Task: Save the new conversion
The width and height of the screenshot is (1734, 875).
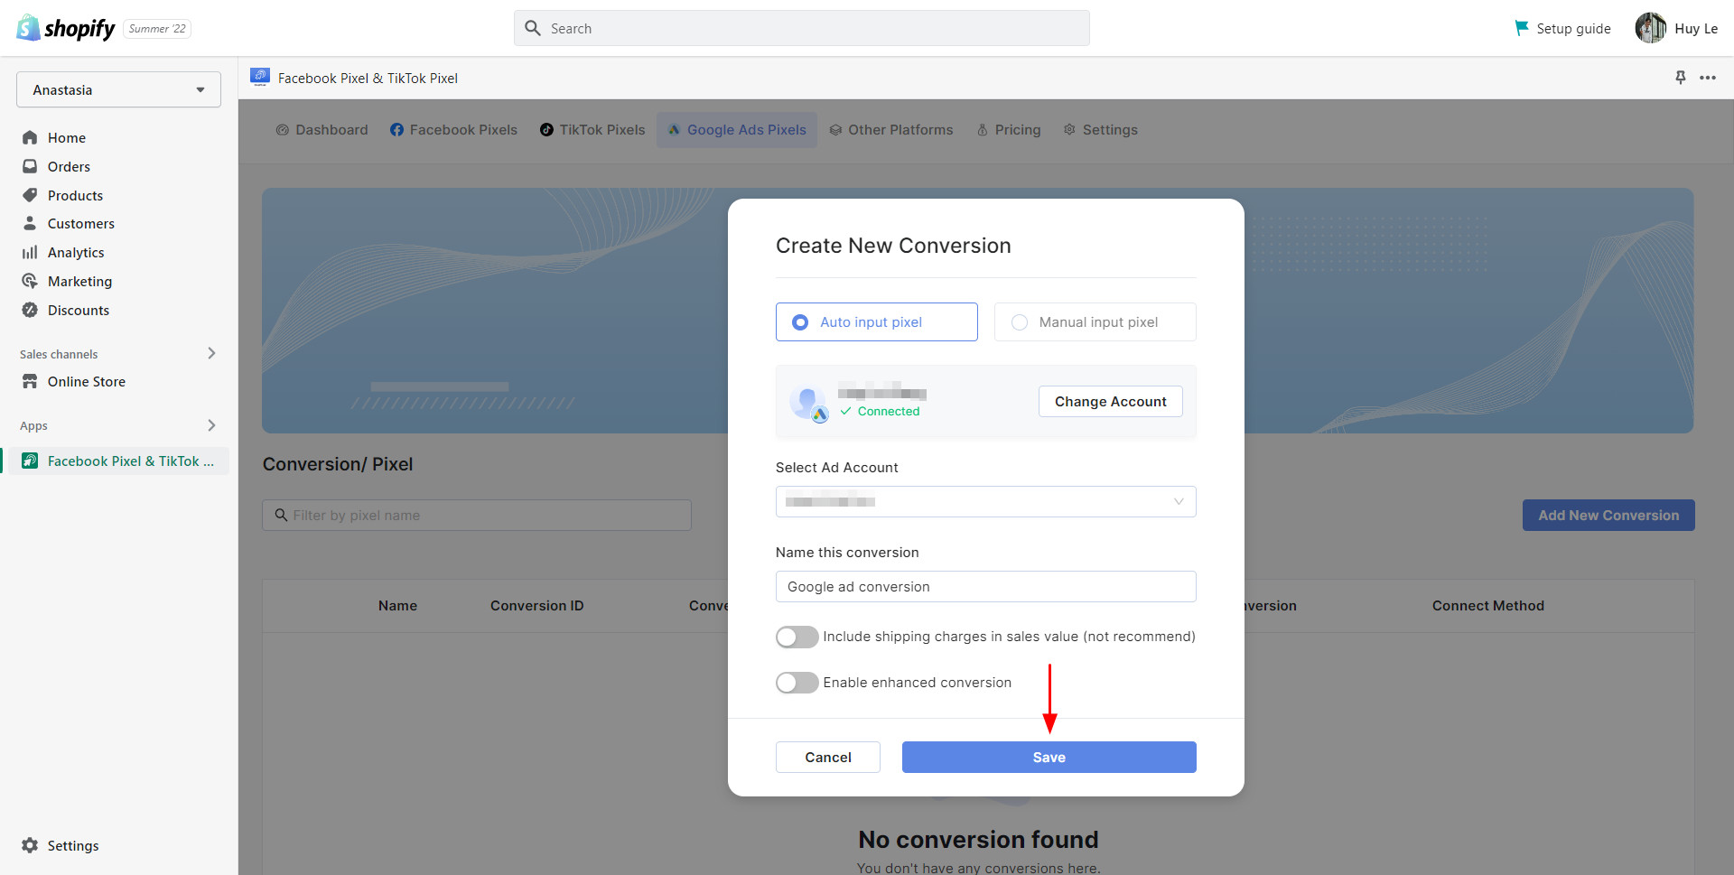Action: click(1049, 757)
